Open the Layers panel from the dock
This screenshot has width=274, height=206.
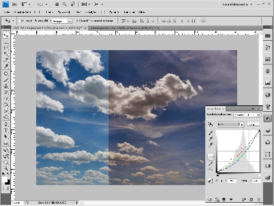coord(267,131)
